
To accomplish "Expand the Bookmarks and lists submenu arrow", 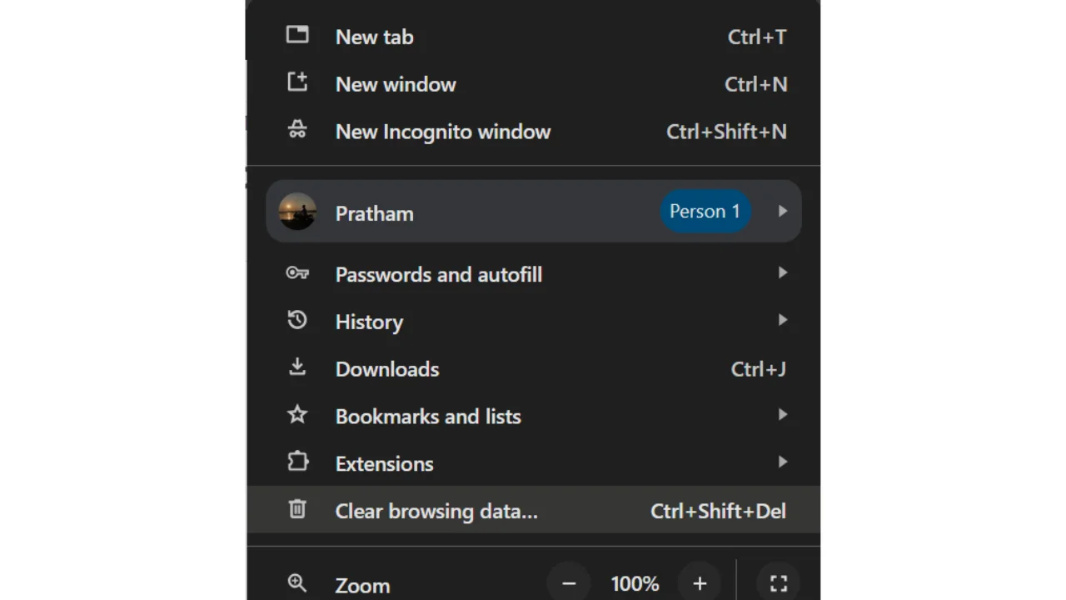I will [782, 415].
